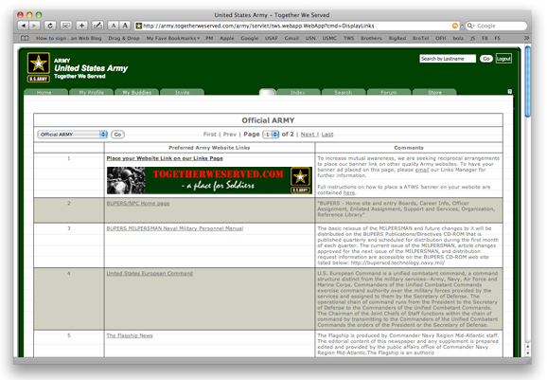Click the web clip scissors toolbar icon

click(x=66, y=26)
